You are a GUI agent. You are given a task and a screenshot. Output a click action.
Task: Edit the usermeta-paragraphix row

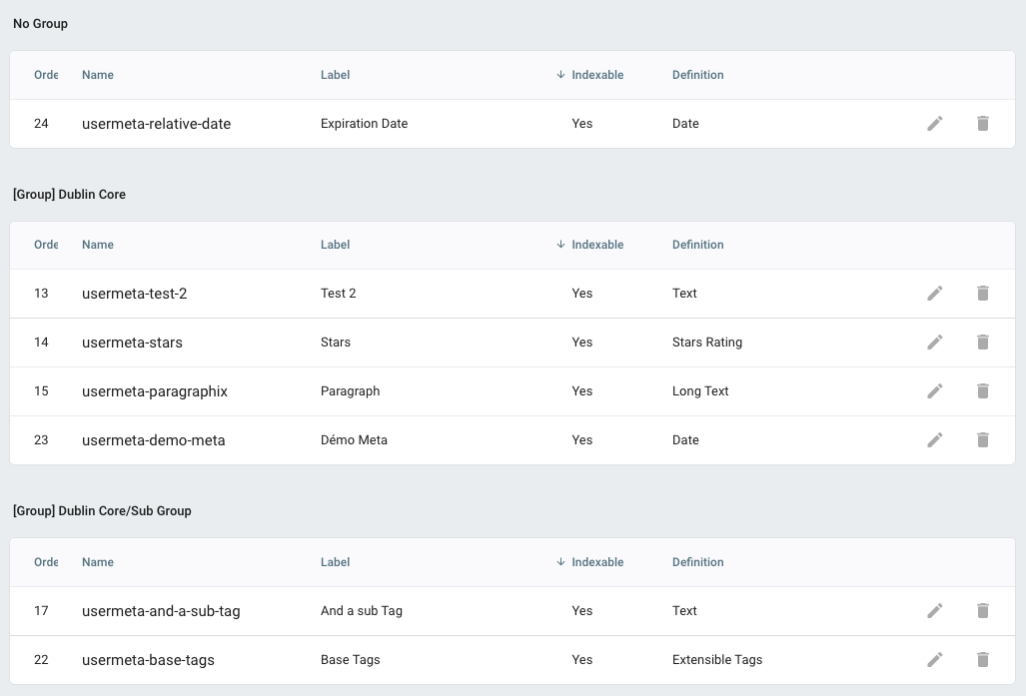pos(935,391)
